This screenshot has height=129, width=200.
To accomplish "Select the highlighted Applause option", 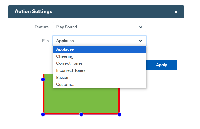I will click(x=99, y=49).
